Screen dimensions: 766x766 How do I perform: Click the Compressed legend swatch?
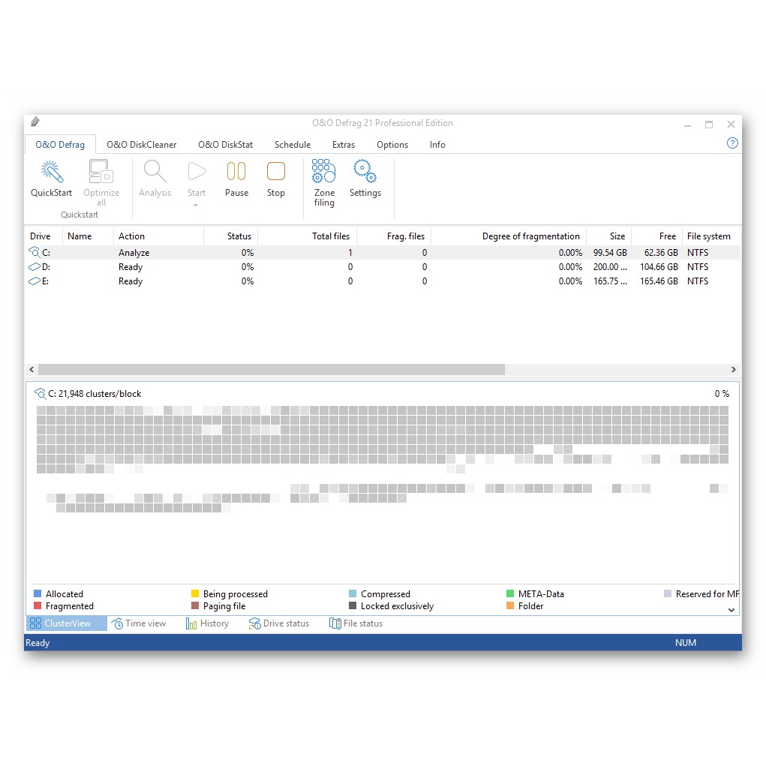pyautogui.click(x=353, y=593)
